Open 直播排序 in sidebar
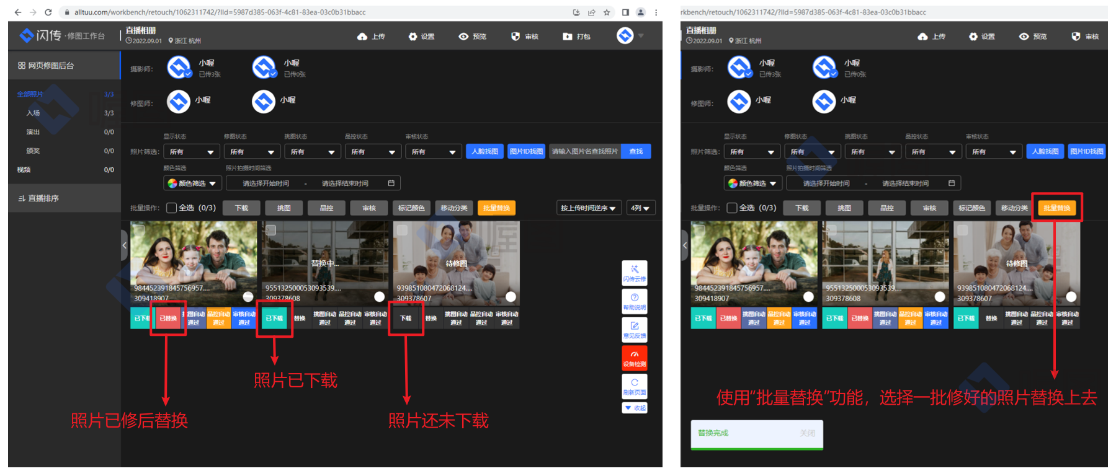 [x=65, y=198]
